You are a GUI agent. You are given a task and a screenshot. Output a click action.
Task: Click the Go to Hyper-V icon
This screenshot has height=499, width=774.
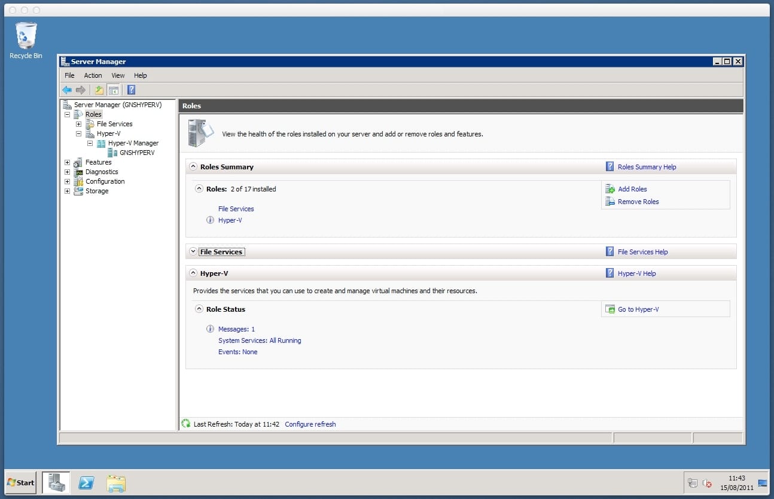610,309
